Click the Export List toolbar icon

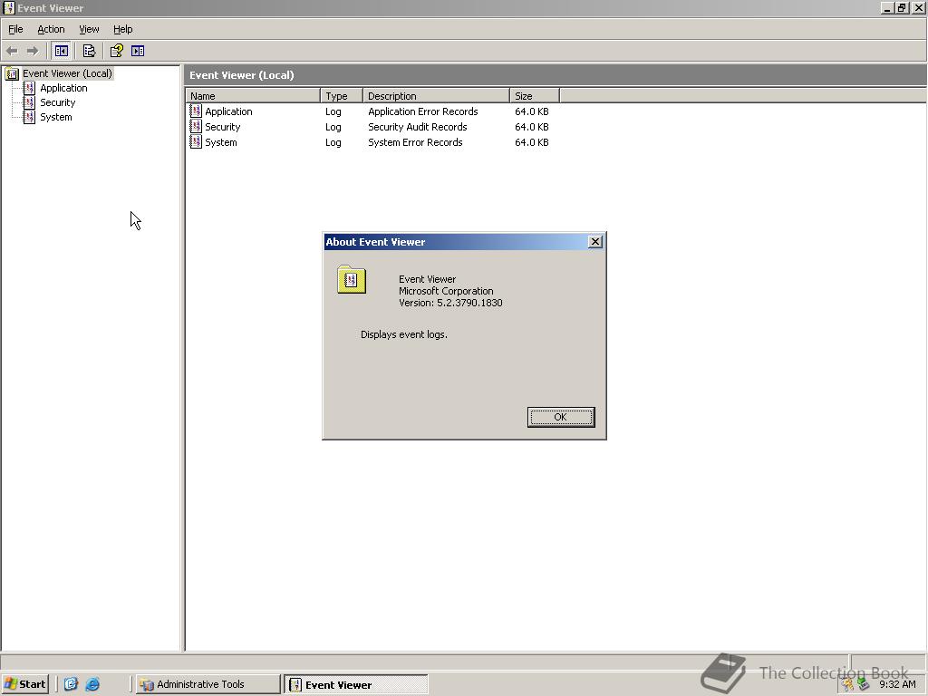tap(90, 51)
